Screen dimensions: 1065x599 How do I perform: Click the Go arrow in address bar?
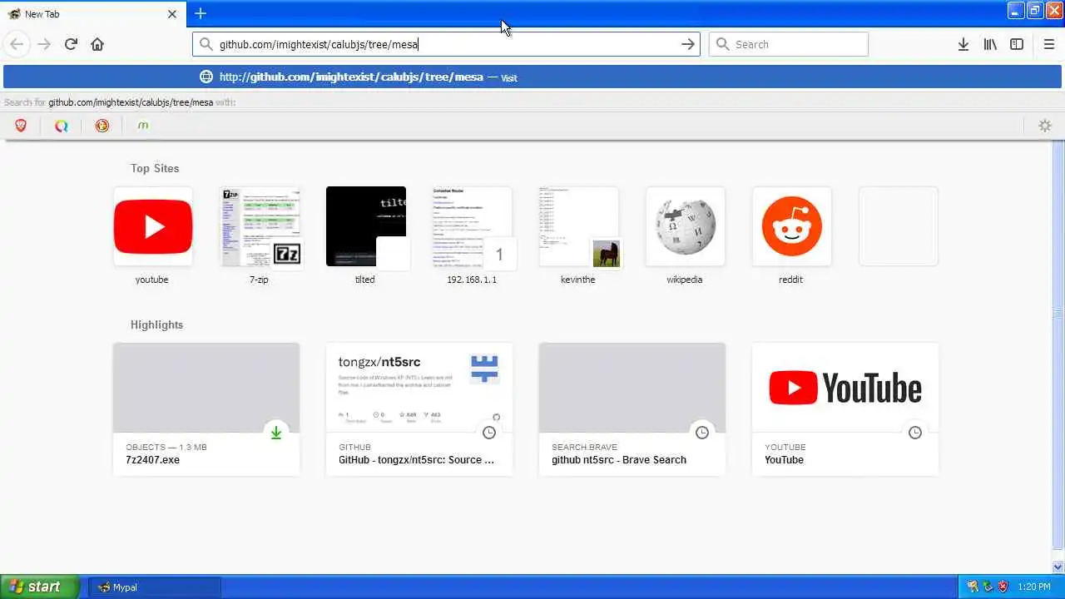tap(688, 44)
